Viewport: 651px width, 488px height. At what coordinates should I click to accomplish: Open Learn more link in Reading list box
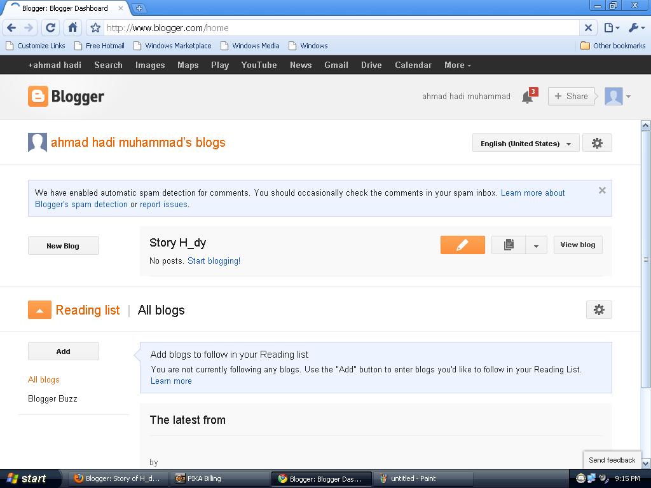(x=171, y=381)
